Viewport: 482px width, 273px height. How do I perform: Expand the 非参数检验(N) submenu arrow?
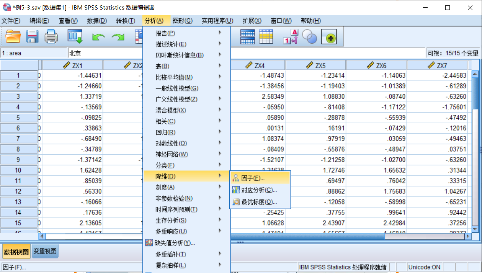[220, 198]
